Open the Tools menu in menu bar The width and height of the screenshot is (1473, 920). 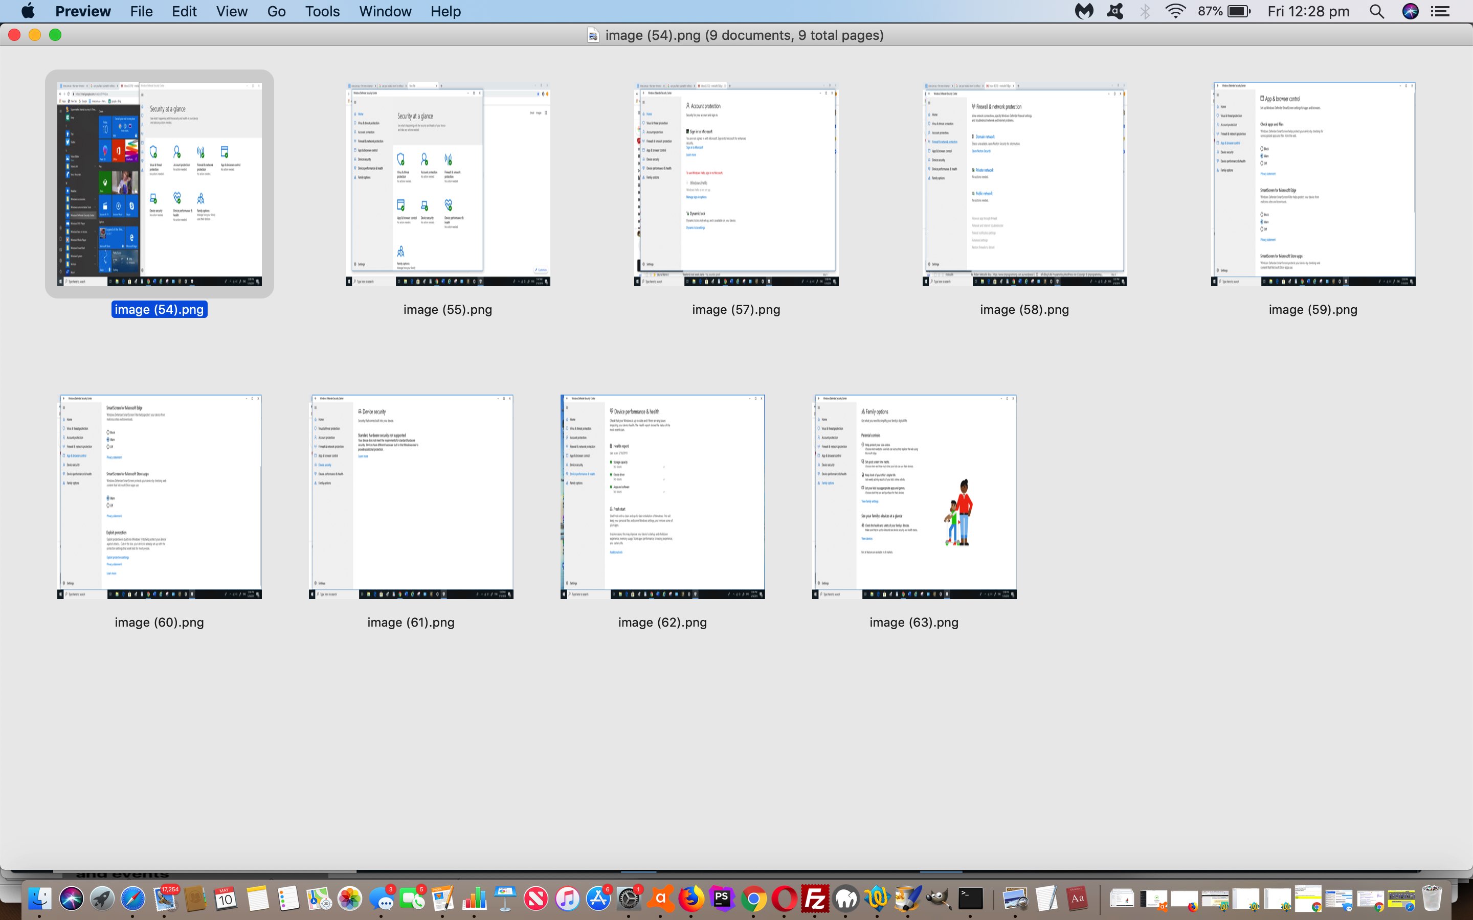point(322,12)
